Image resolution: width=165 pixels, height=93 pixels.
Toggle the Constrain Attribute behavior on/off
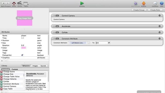57,39
